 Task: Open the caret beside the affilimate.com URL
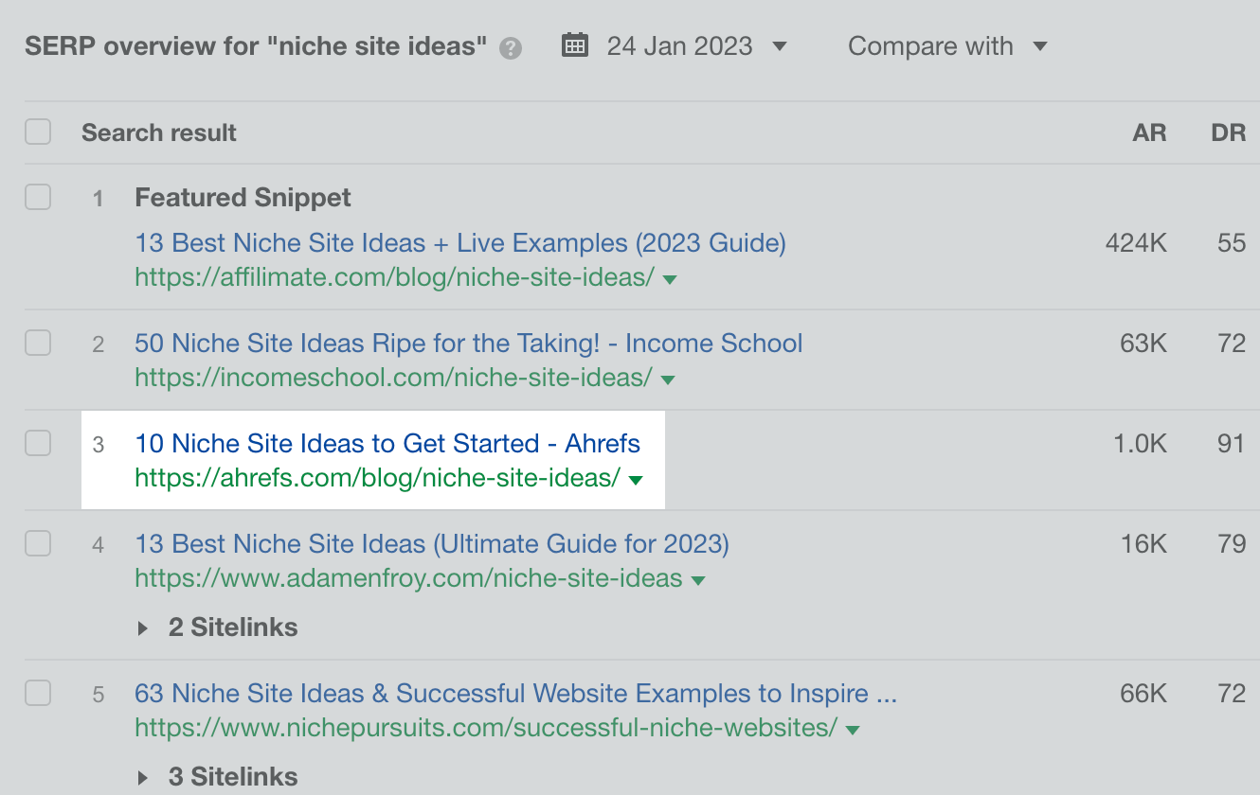669,279
